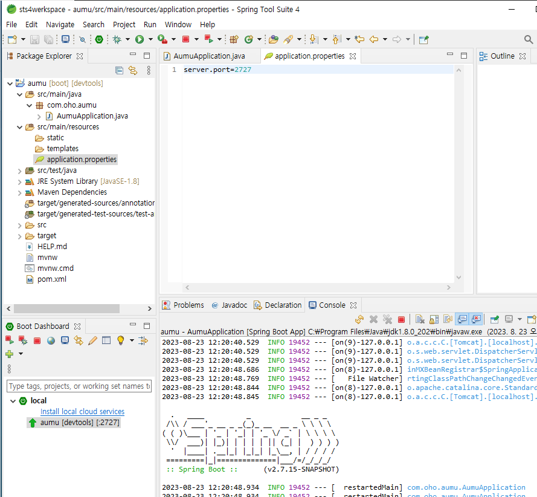The height and width of the screenshot is (497, 537).
Task: Open browser with Boot Dashboard globe icon
Action: pos(51,340)
